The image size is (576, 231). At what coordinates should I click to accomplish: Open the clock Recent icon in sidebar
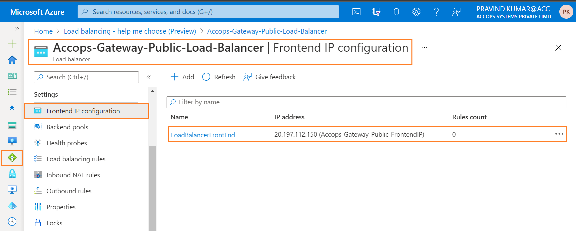click(x=12, y=221)
